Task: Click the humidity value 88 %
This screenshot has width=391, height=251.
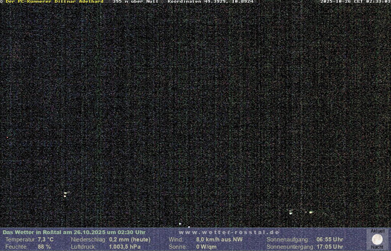Action: pos(44,247)
